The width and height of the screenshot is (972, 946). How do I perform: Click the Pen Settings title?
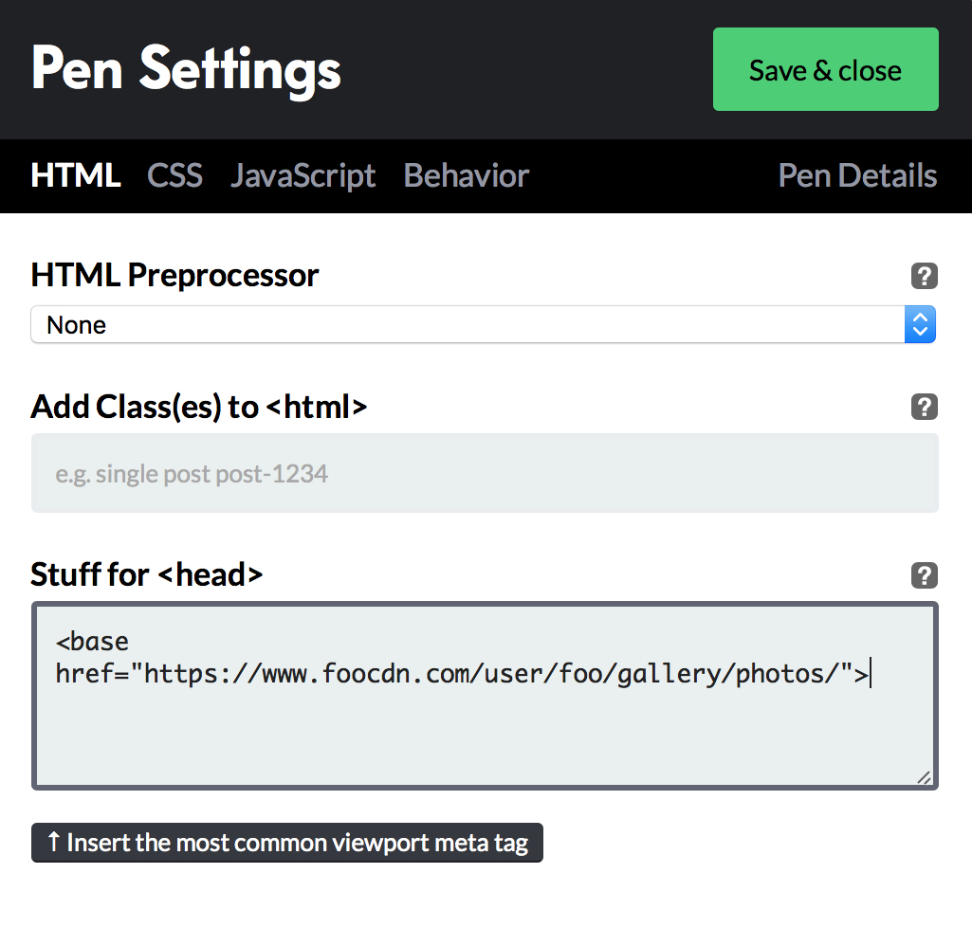pos(186,69)
